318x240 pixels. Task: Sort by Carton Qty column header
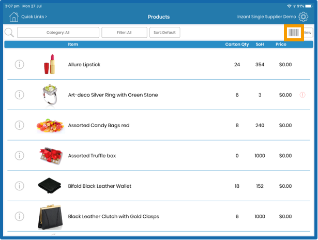[237, 44]
